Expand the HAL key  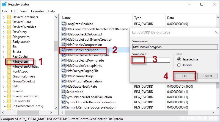coord(4,87)
